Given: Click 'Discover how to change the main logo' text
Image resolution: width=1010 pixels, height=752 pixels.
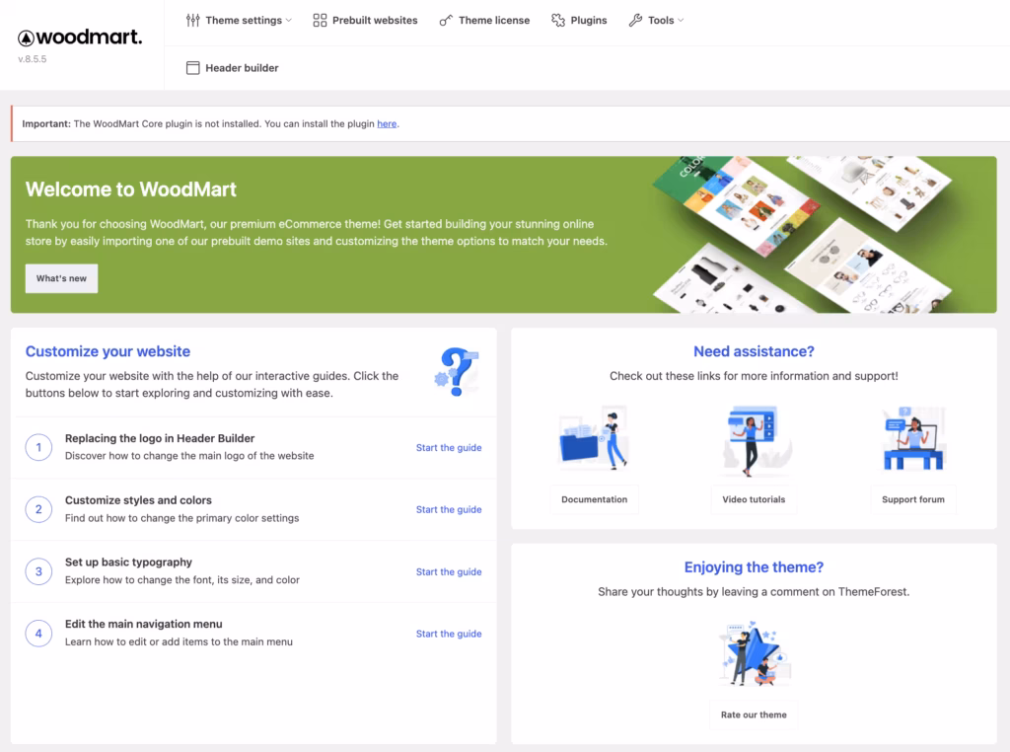Looking at the screenshot, I should [189, 456].
